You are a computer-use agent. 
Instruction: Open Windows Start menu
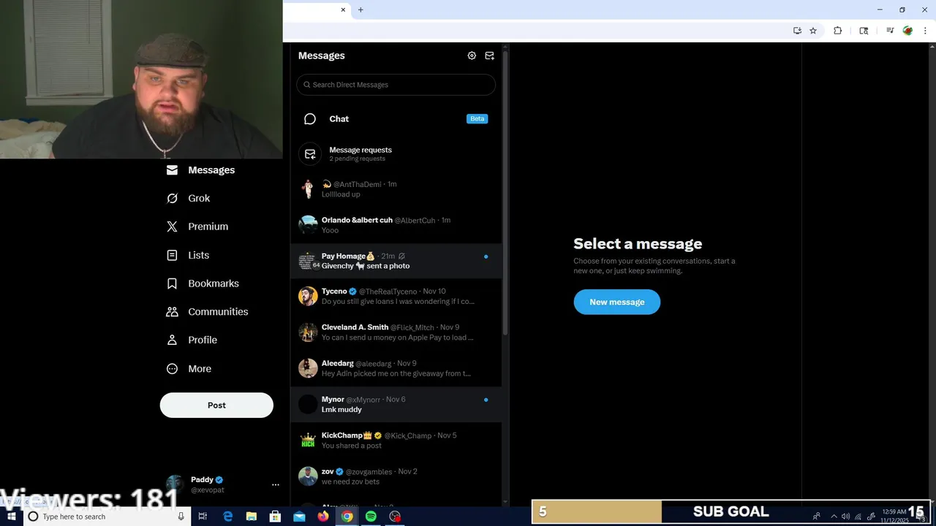pyautogui.click(x=12, y=517)
